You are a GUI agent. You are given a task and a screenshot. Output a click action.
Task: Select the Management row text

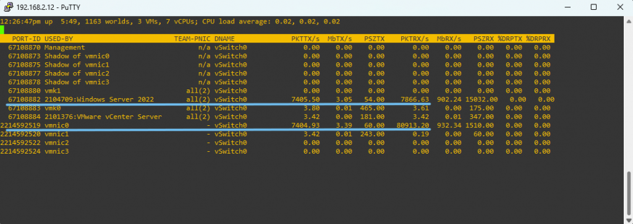(x=64, y=48)
